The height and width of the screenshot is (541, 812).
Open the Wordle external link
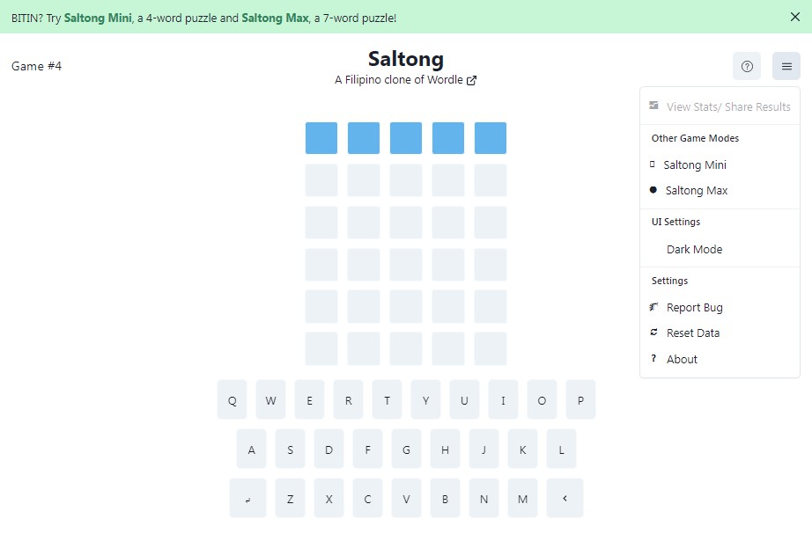tap(471, 79)
